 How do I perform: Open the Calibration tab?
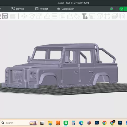coord(66,9)
